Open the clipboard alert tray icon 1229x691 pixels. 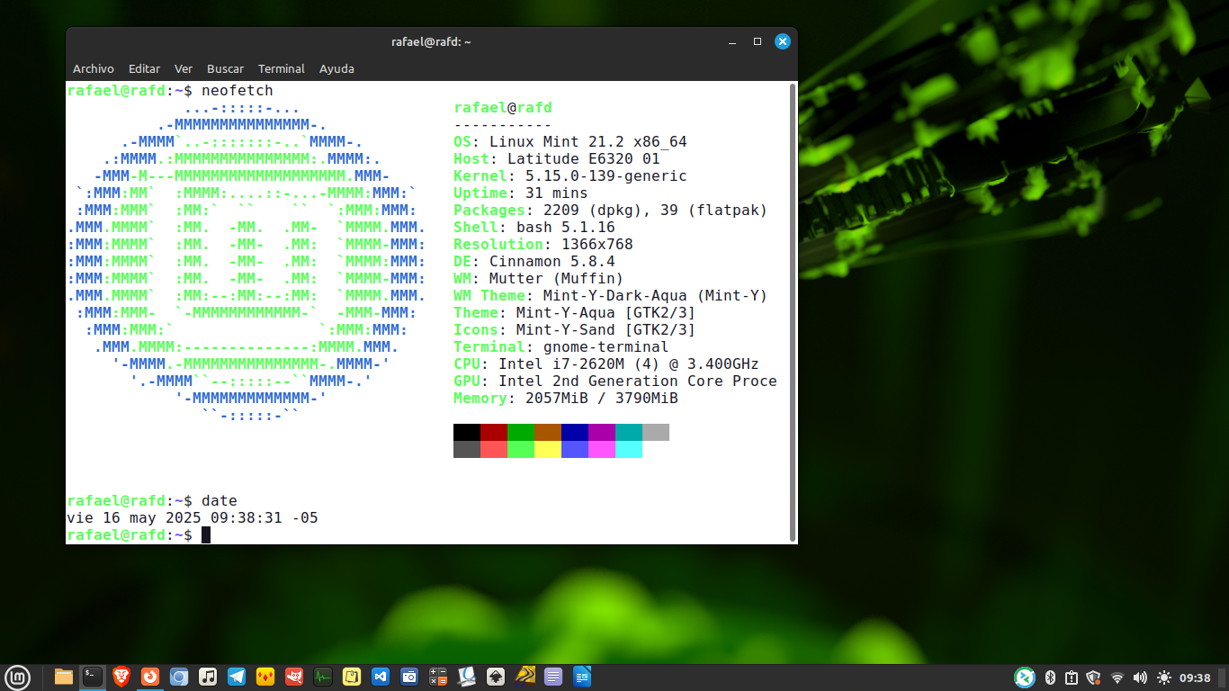pyautogui.click(x=1072, y=678)
